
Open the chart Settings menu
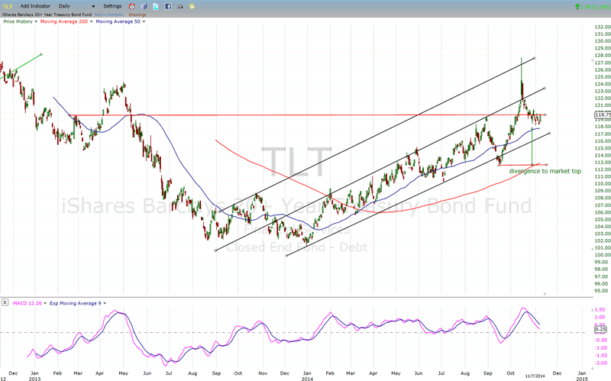(112, 6)
